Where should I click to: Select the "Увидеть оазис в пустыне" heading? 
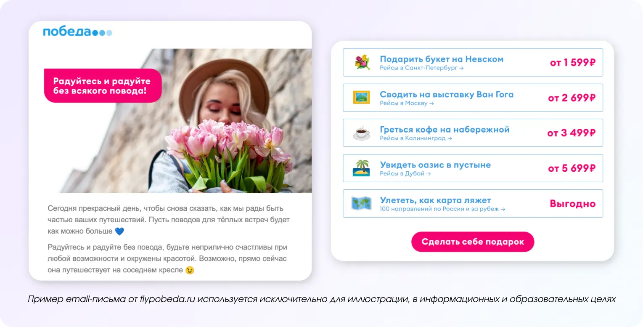(435, 165)
